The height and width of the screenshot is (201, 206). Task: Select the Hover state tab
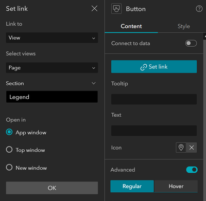(176, 186)
